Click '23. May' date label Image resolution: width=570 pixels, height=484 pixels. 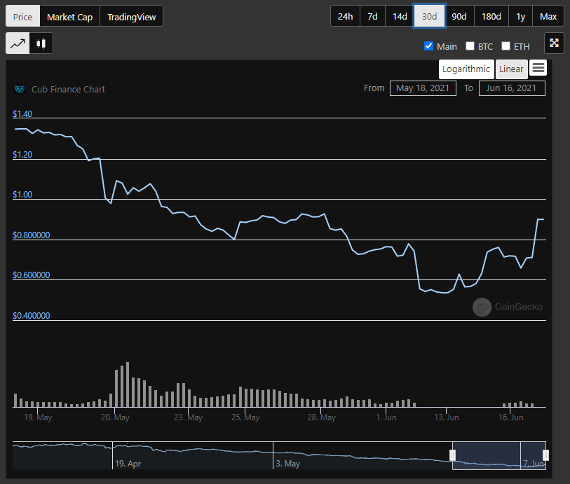pos(188,417)
